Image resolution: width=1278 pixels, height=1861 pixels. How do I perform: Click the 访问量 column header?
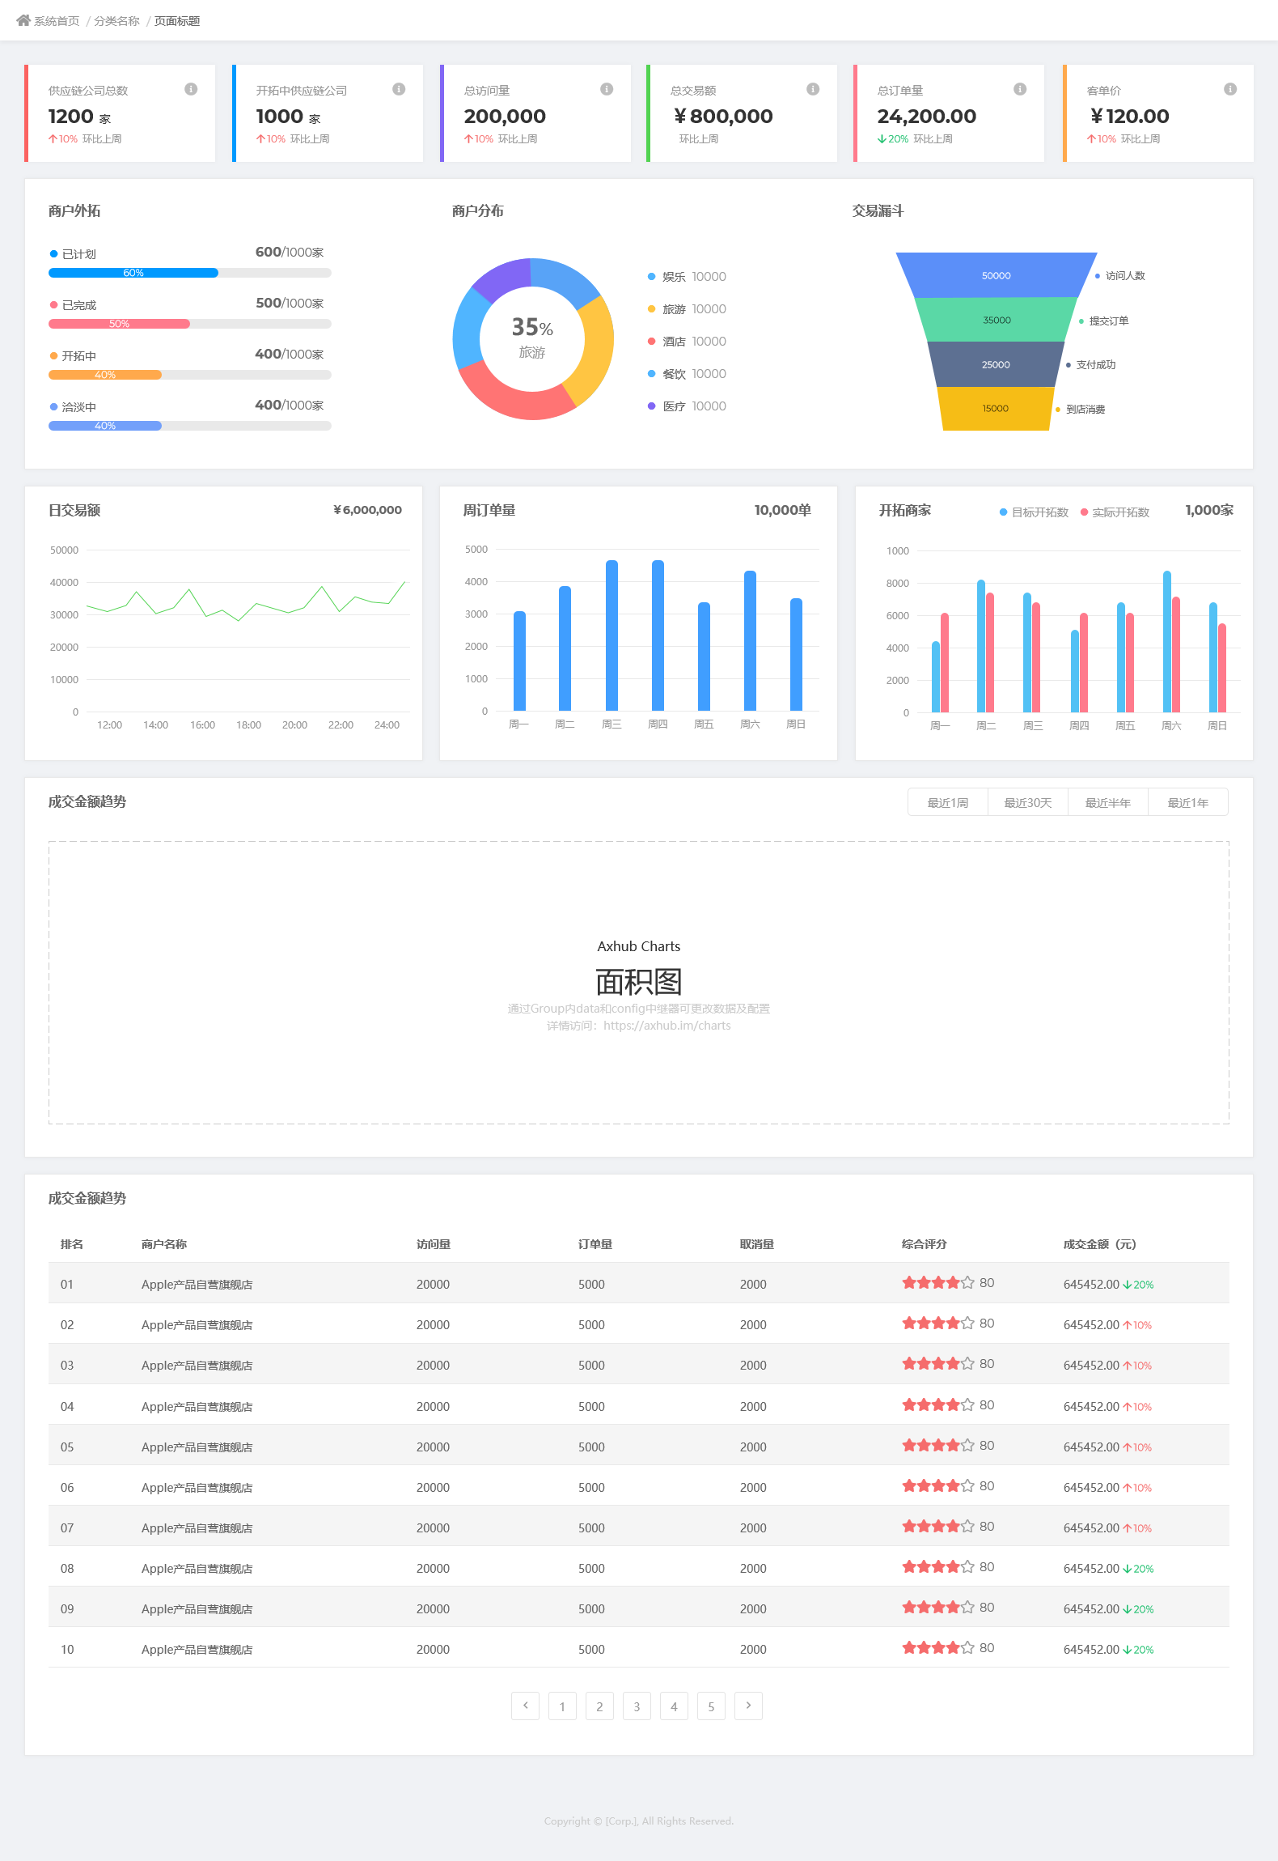[x=434, y=1244]
